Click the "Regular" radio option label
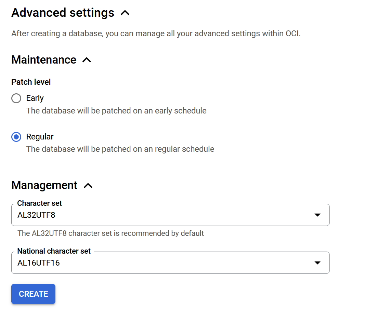Image resolution: width=377 pixels, height=309 pixels. click(x=40, y=137)
